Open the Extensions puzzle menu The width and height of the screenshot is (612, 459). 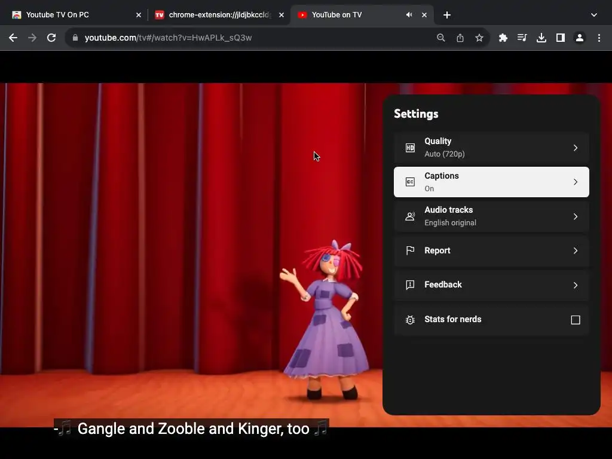coord(503,38)
